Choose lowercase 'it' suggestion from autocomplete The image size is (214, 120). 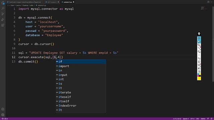tap(81, 88)
